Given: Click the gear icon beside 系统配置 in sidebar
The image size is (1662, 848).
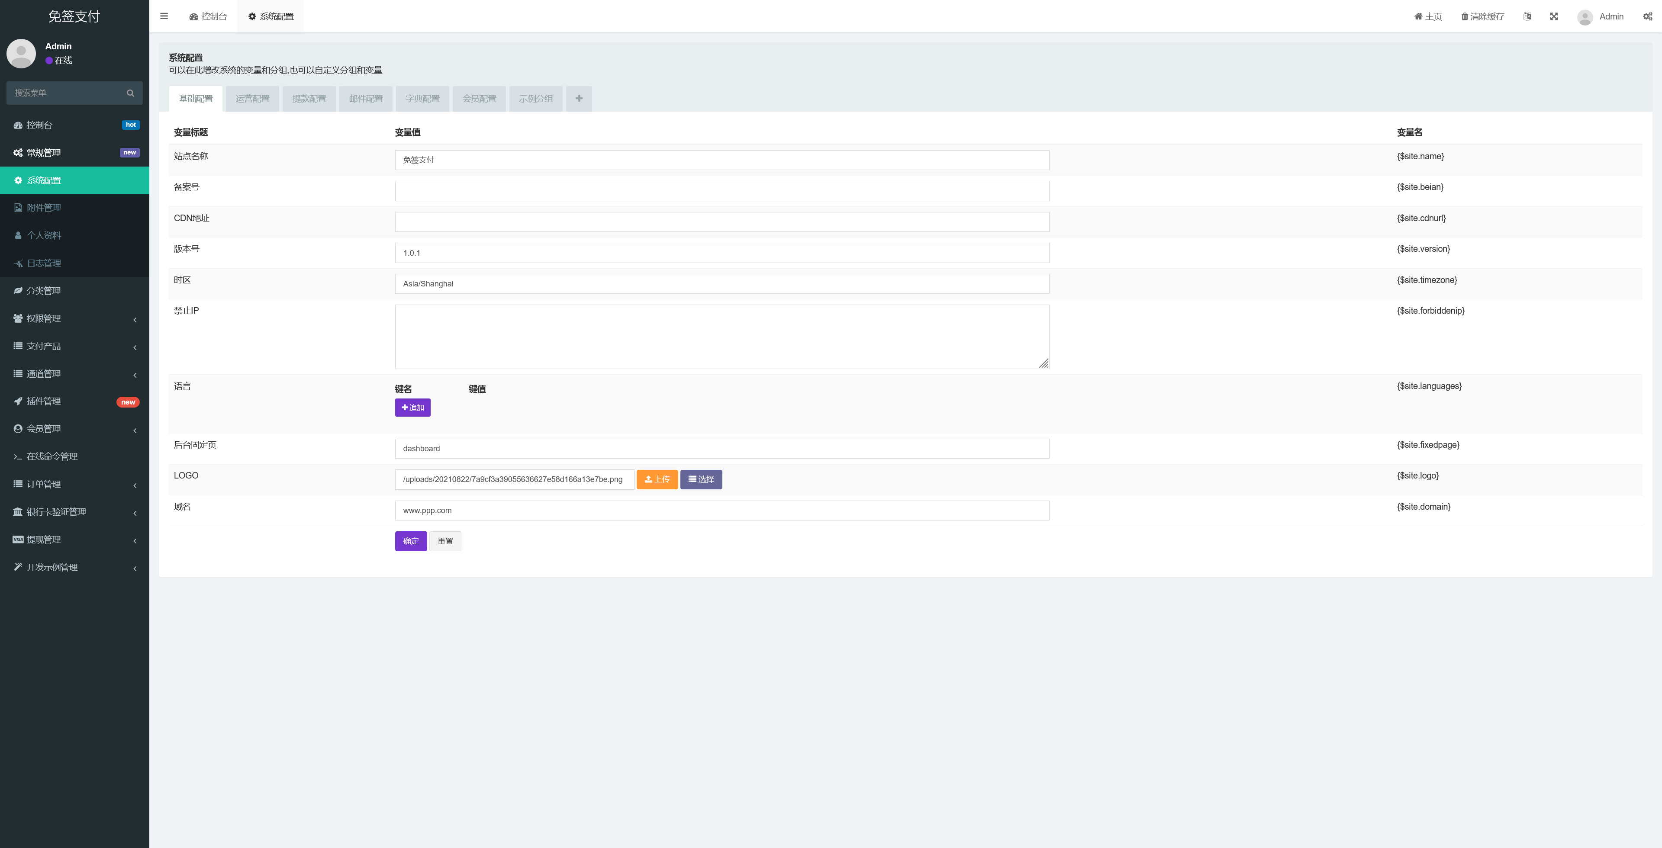Looking at the screenshot, I should pyautogui.click(x=18, y=180).
